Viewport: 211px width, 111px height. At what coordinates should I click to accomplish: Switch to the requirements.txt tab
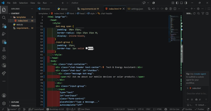[x=90, y=9]
